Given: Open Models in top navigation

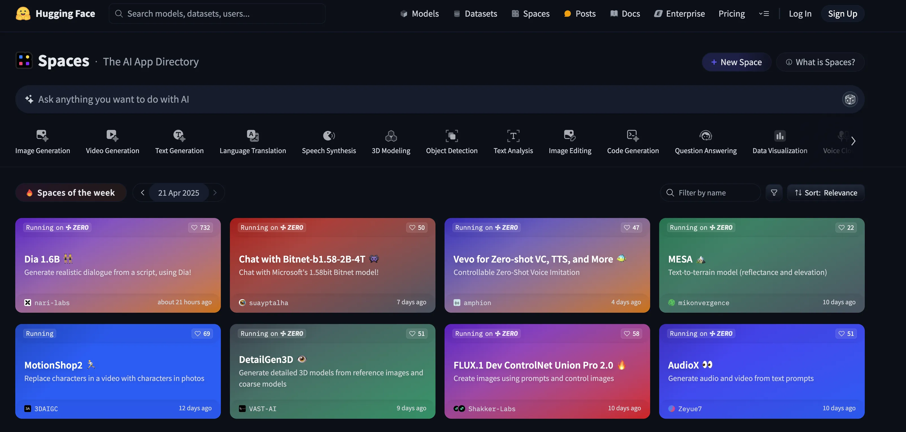Looking at the screenshot, I should point(420,14).
